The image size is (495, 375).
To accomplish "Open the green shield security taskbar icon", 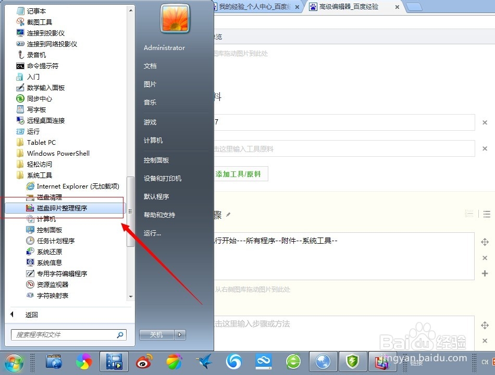I will [x=352, y=362].
